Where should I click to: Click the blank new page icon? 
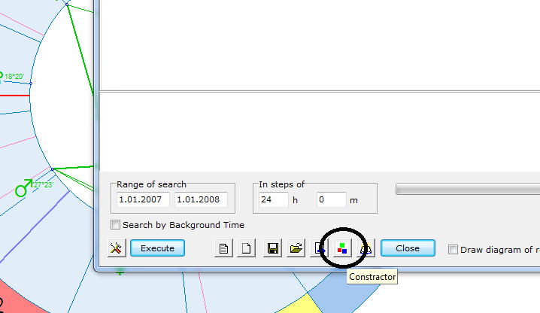click(246, 249)
